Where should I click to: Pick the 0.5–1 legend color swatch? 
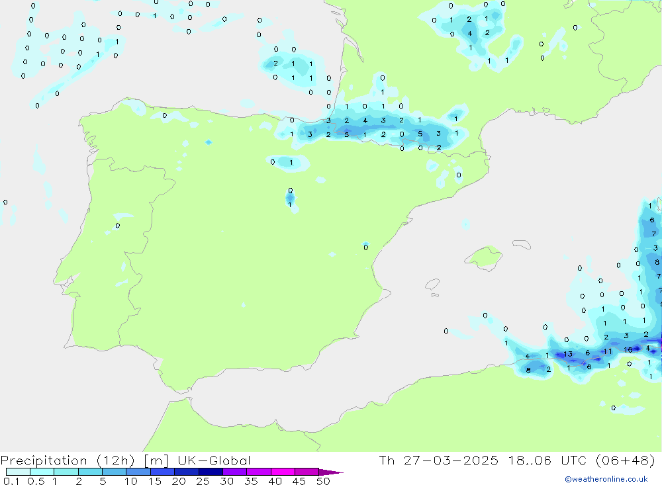tap(42, 472)
